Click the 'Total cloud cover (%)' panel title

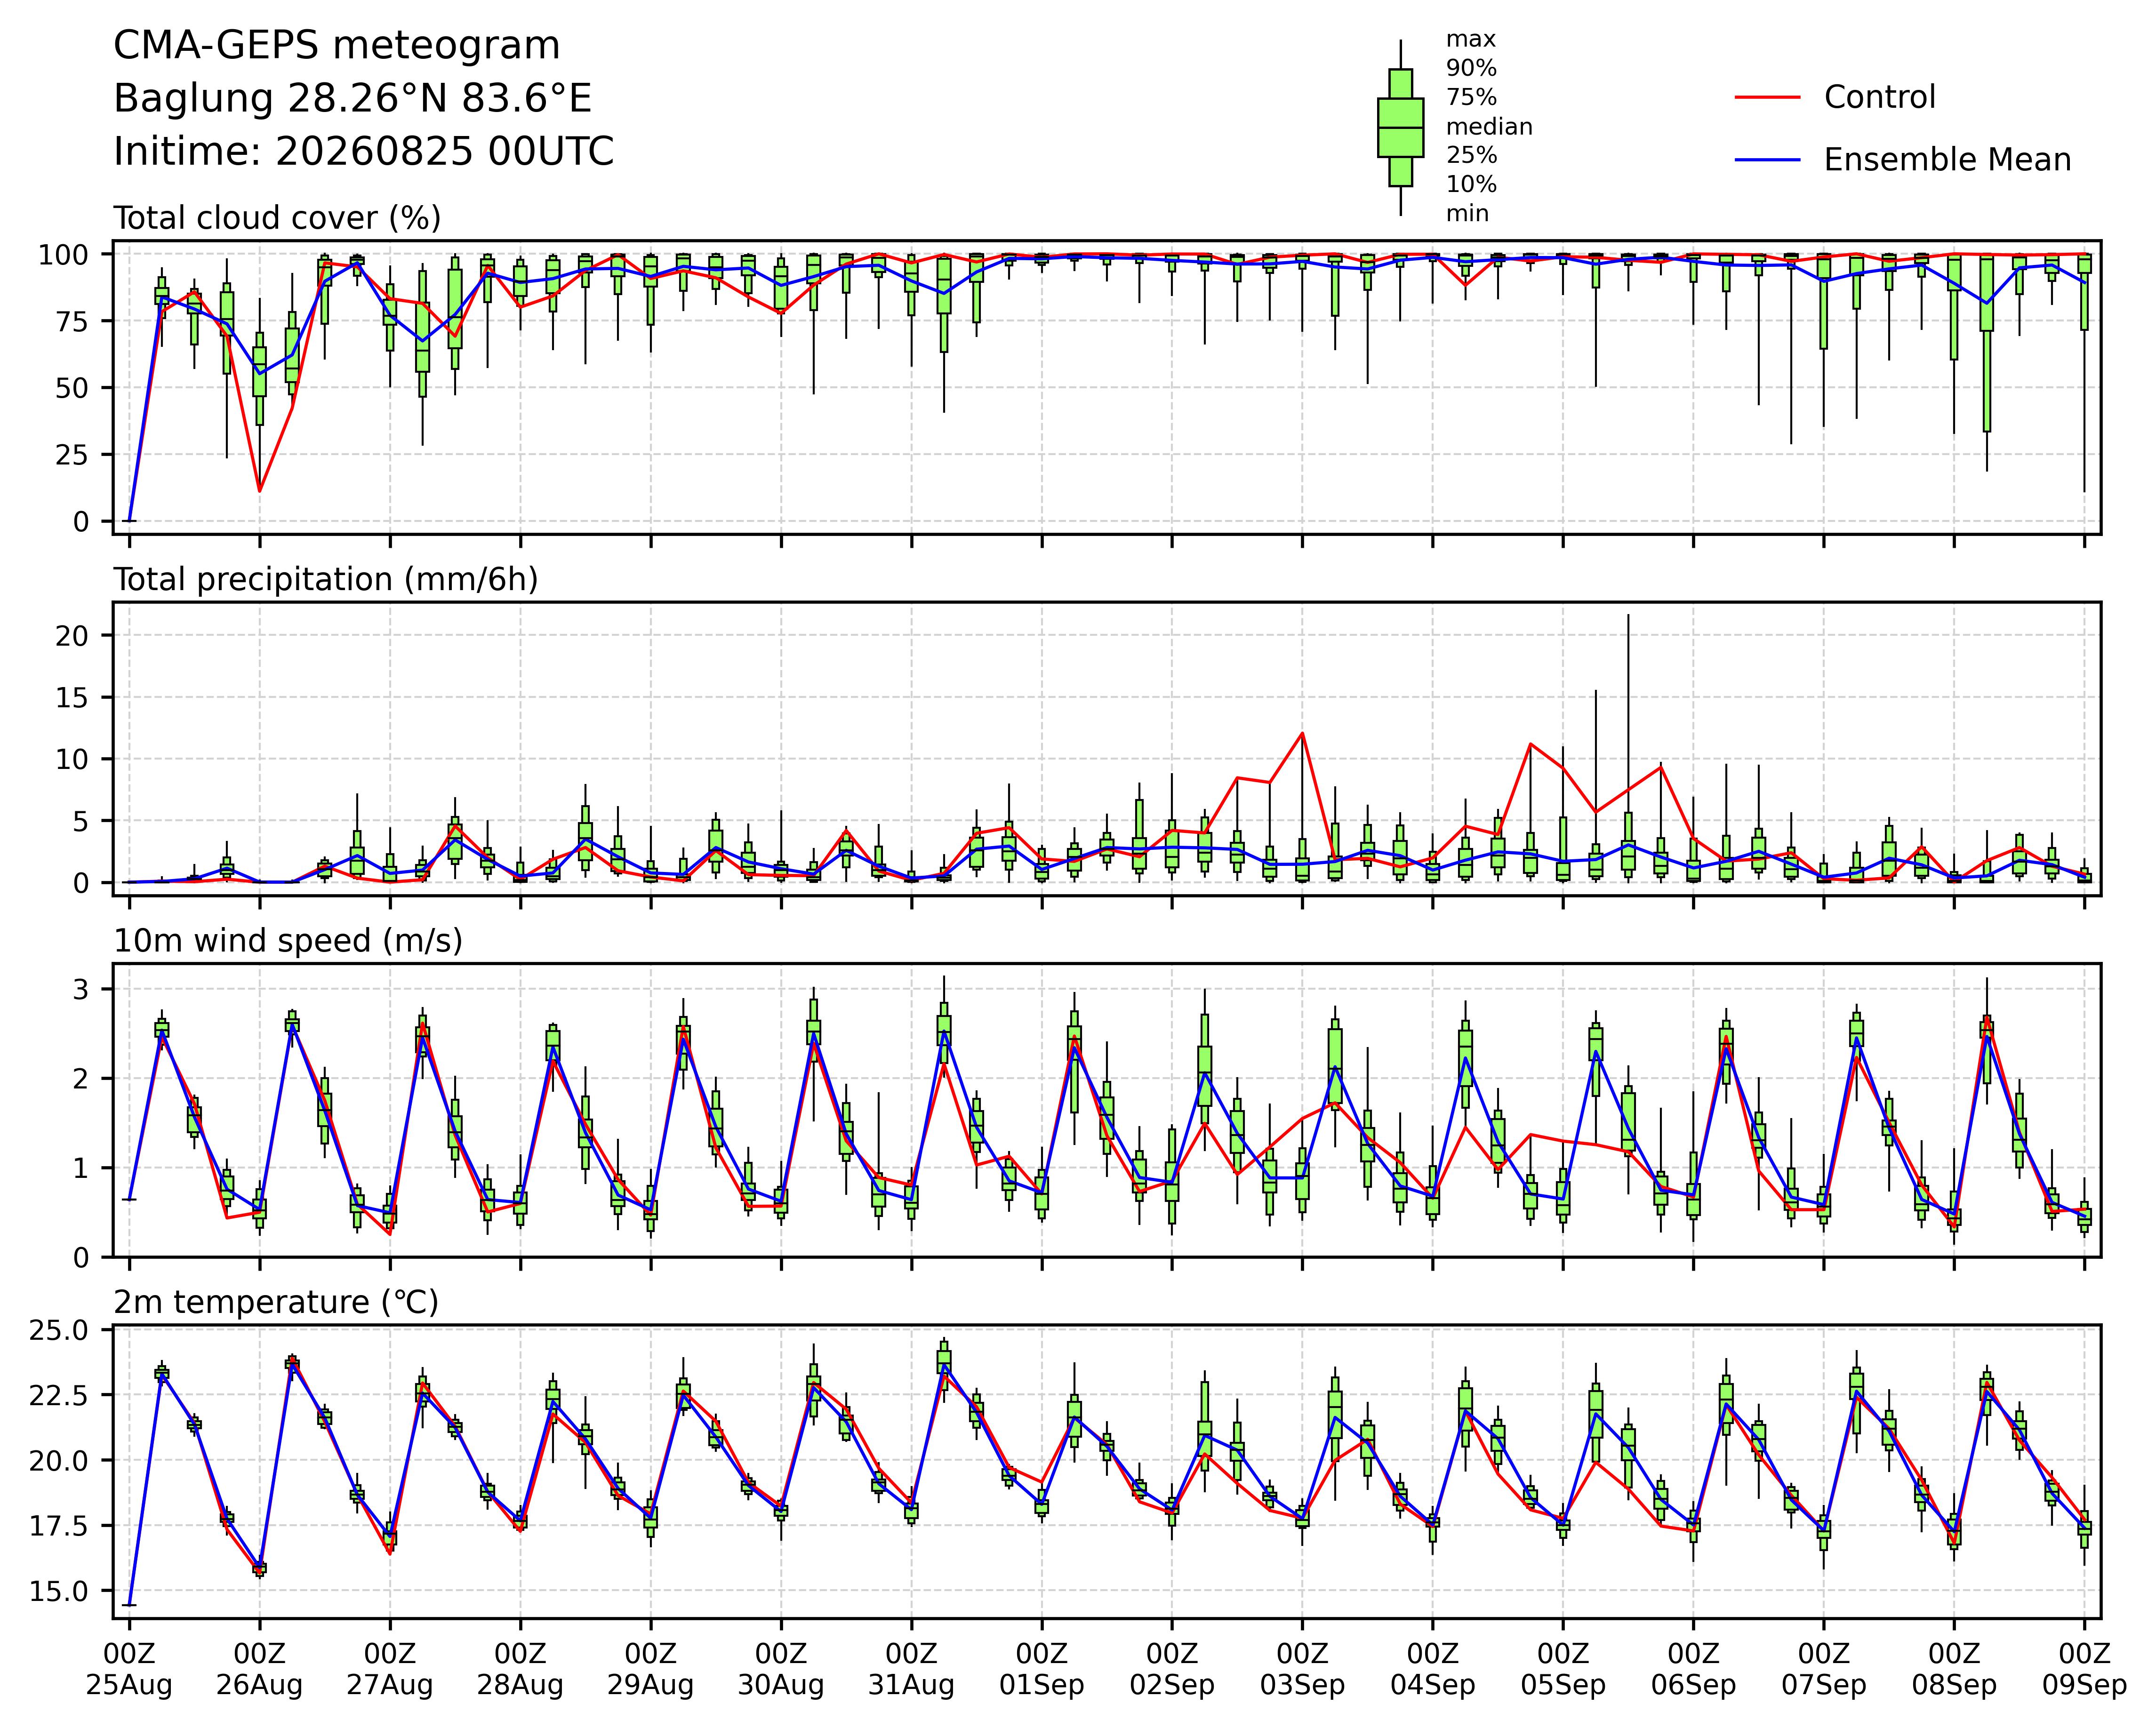[x=277, y=218]
